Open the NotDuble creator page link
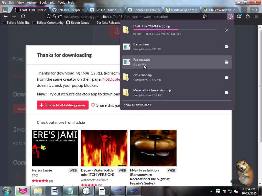The height and width of the screenshot is (196, 262). pyautogui.click(x=111, y=79)
